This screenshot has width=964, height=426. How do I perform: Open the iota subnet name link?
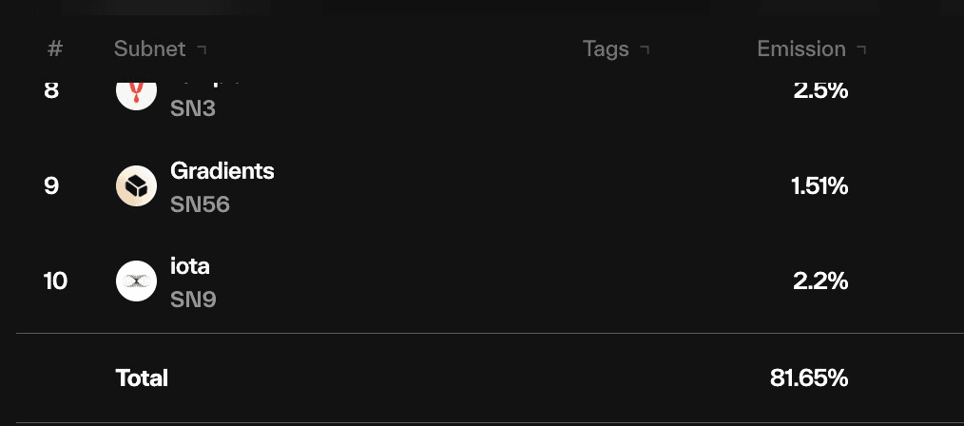point(190,266)
